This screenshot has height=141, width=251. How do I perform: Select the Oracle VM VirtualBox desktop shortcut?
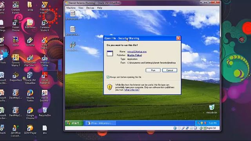click(30, 78)
